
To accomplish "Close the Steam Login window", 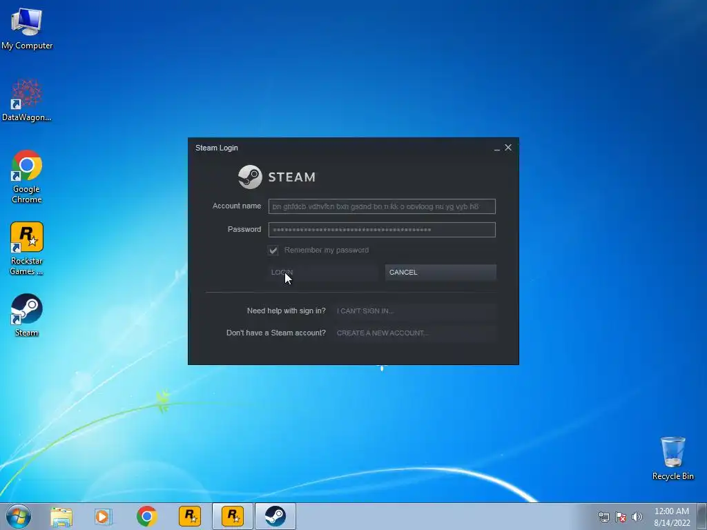I will (508, 148).
